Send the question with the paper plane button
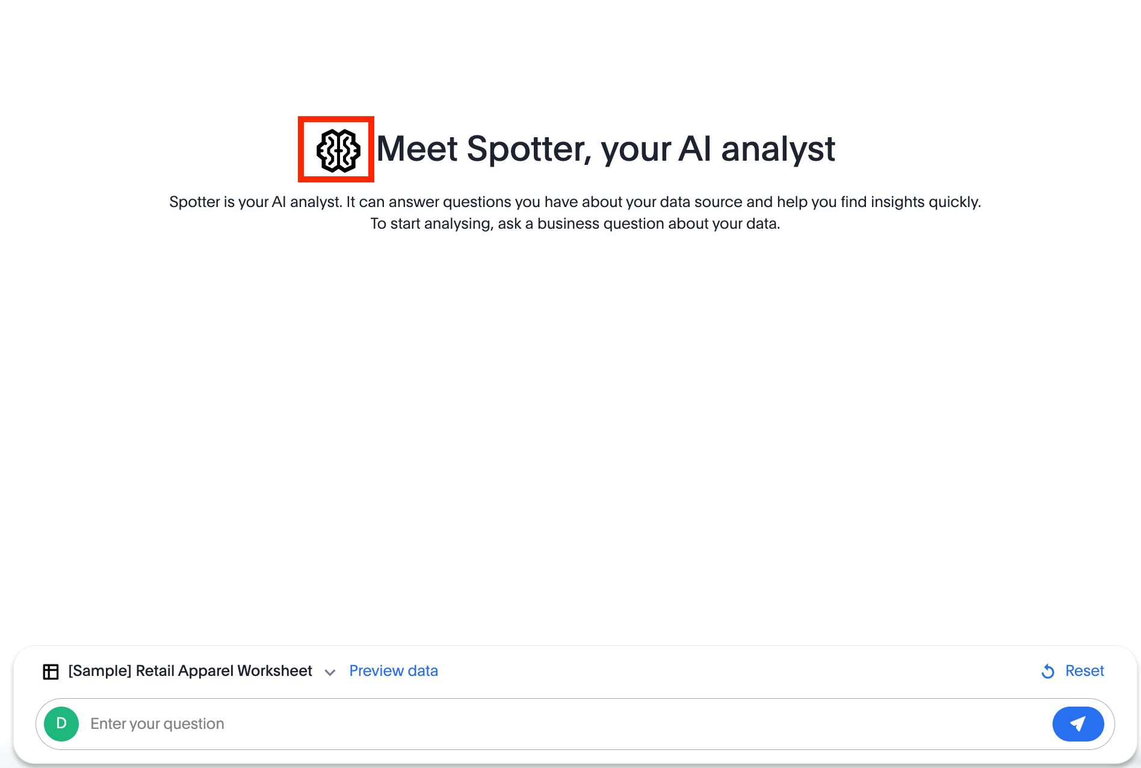The height and width of the screenshot is (768, 1141). click(x=1077, y=723)
